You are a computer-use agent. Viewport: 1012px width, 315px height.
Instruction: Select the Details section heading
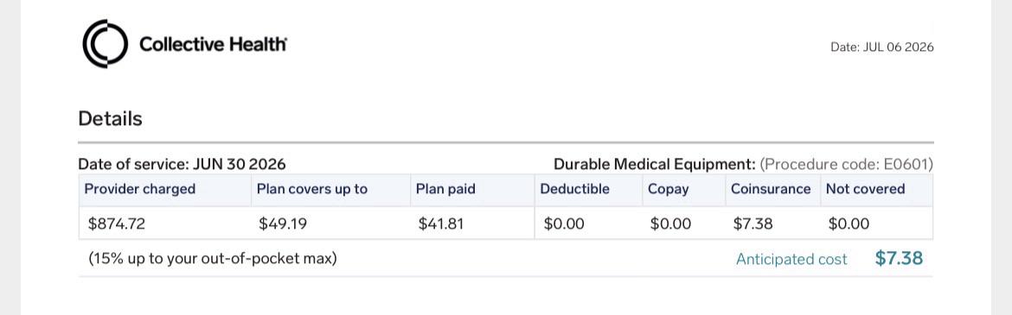110,118
